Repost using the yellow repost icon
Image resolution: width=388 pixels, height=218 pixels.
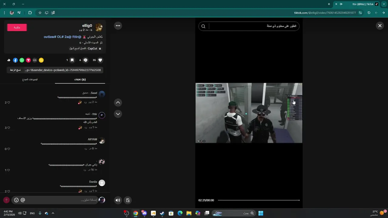pyautogui.click(x=41, y=60)
